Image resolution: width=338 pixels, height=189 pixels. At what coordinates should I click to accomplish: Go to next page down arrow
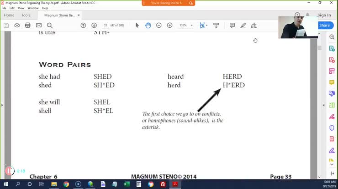pos(94,26)
